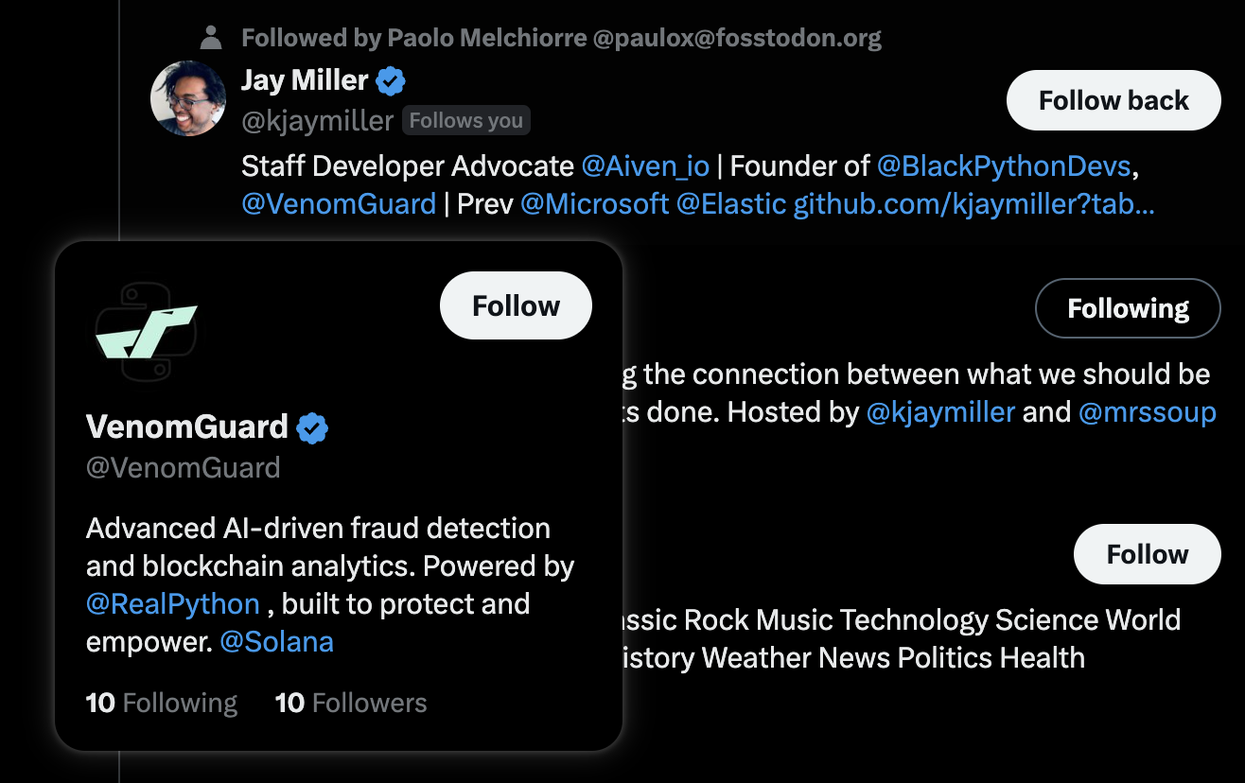
Task: Open the @Elastic mention link
Action: tap(731, 203)
